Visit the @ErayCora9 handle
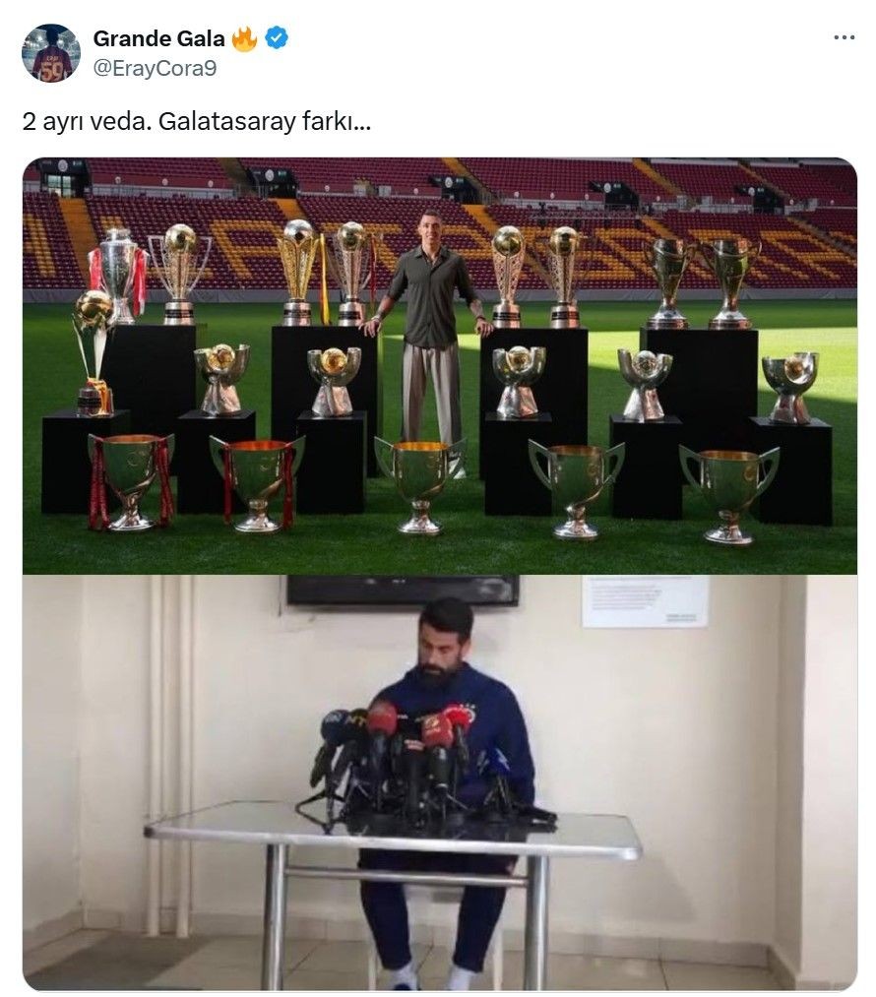Viewport: 876px width, 997px height. coord(155,68)
